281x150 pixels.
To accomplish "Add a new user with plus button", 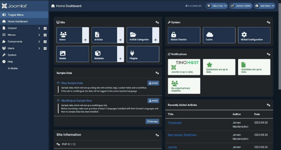I will point(86,35).
